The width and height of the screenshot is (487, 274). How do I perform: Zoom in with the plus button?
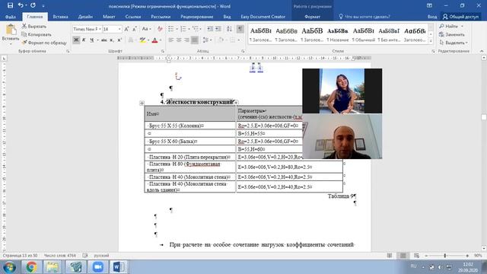467,256
